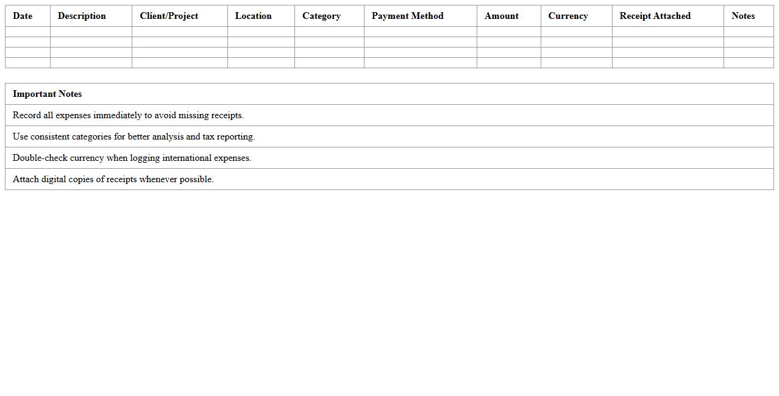Click the Date column header
Screen dimensions: 779x396
[23, 16]
